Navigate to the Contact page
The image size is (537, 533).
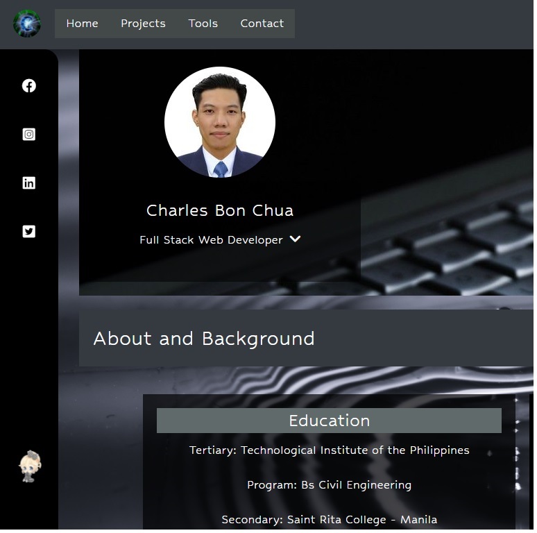[262, 24]
